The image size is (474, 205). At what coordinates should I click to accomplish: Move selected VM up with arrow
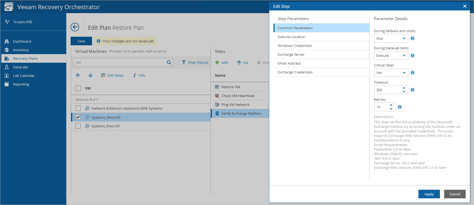(78, 75)
